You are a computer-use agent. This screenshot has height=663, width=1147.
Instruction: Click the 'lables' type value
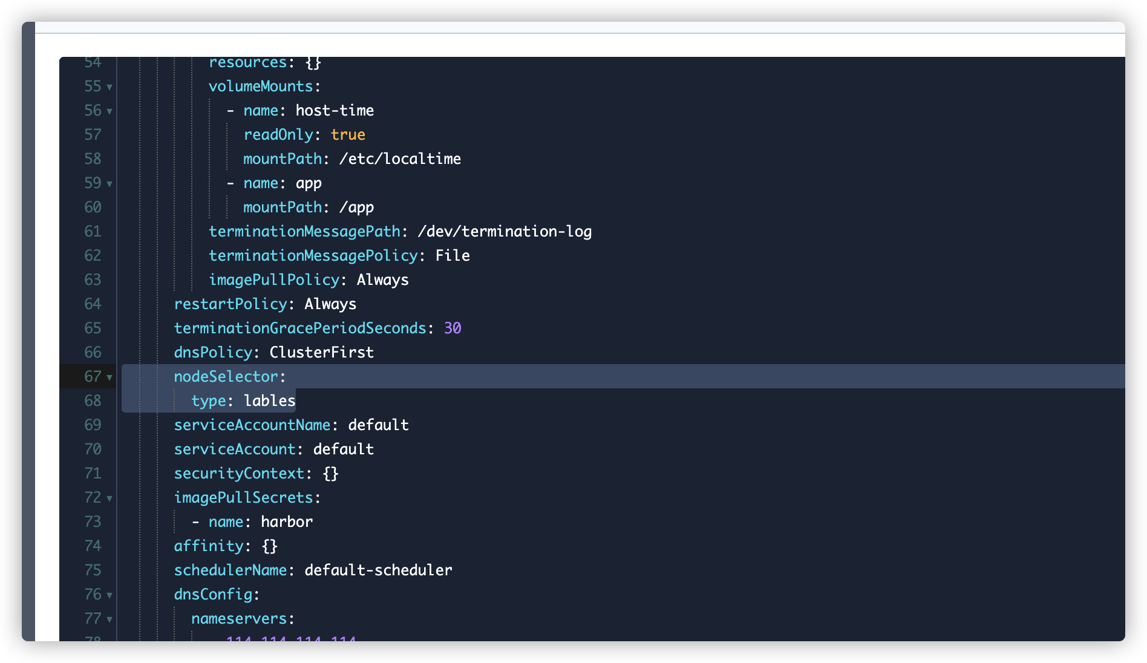point(270,401)
